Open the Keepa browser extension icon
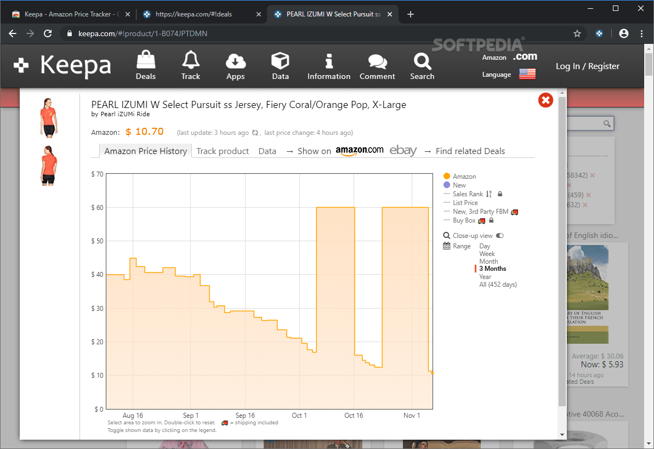The height and width of the screenshot is (449, 654). point(599,33)
